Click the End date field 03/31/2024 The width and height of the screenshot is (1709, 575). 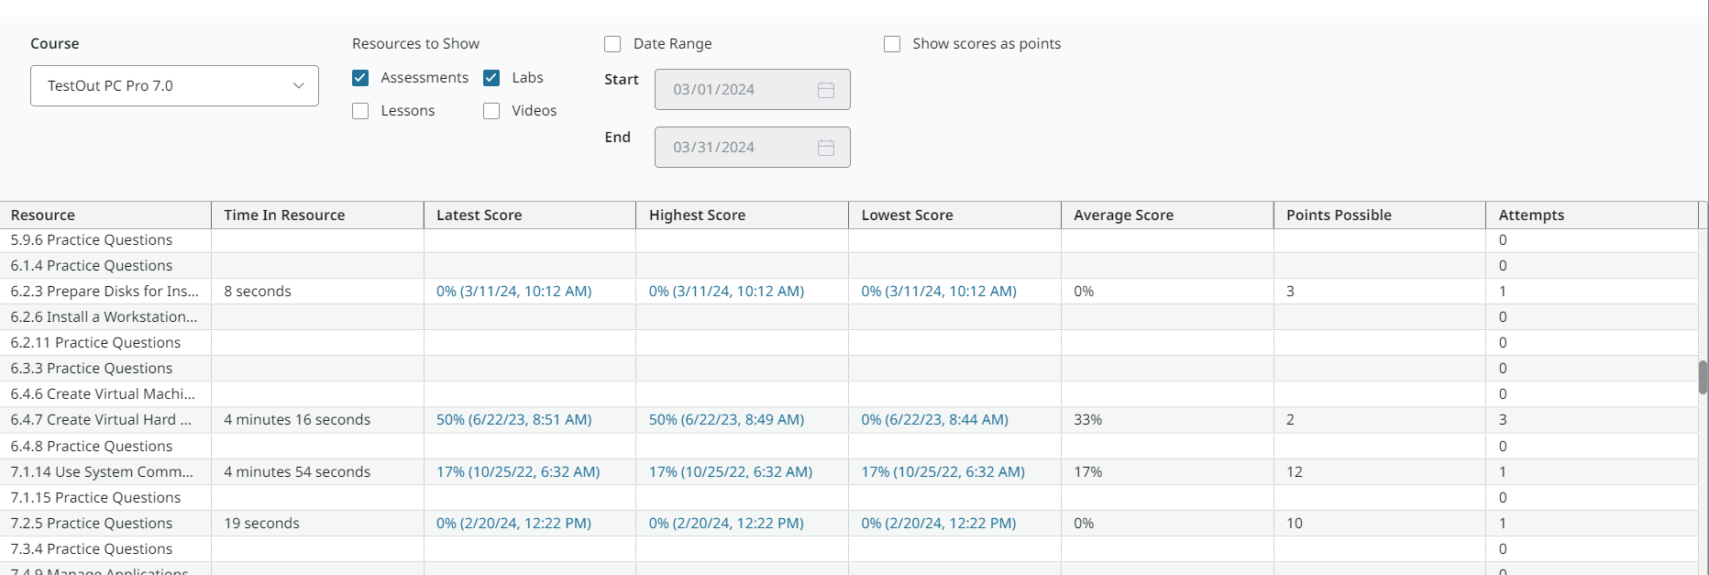tap(733, 148)
